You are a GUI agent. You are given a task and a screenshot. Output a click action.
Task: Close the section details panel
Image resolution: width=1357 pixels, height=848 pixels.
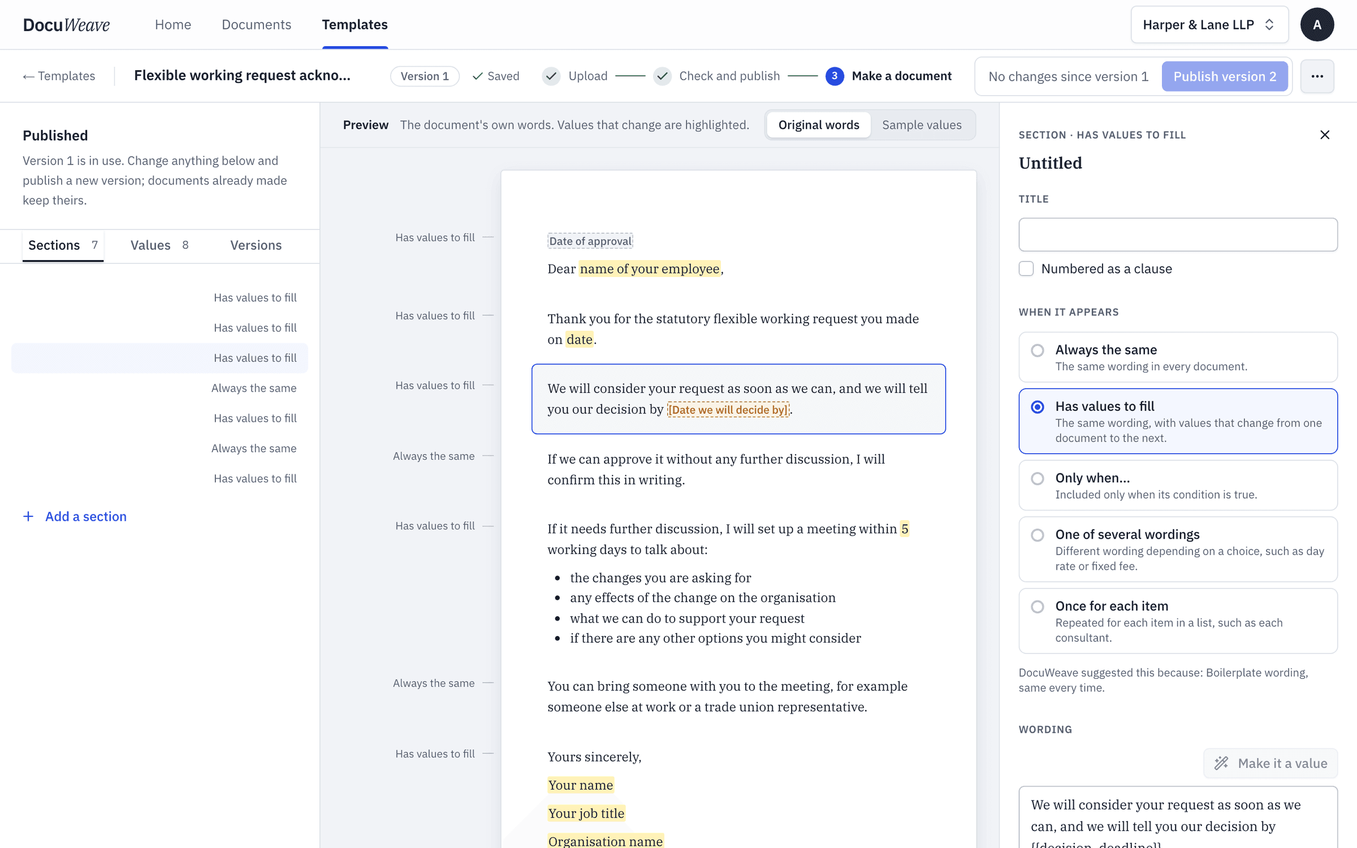[1325, 135]
